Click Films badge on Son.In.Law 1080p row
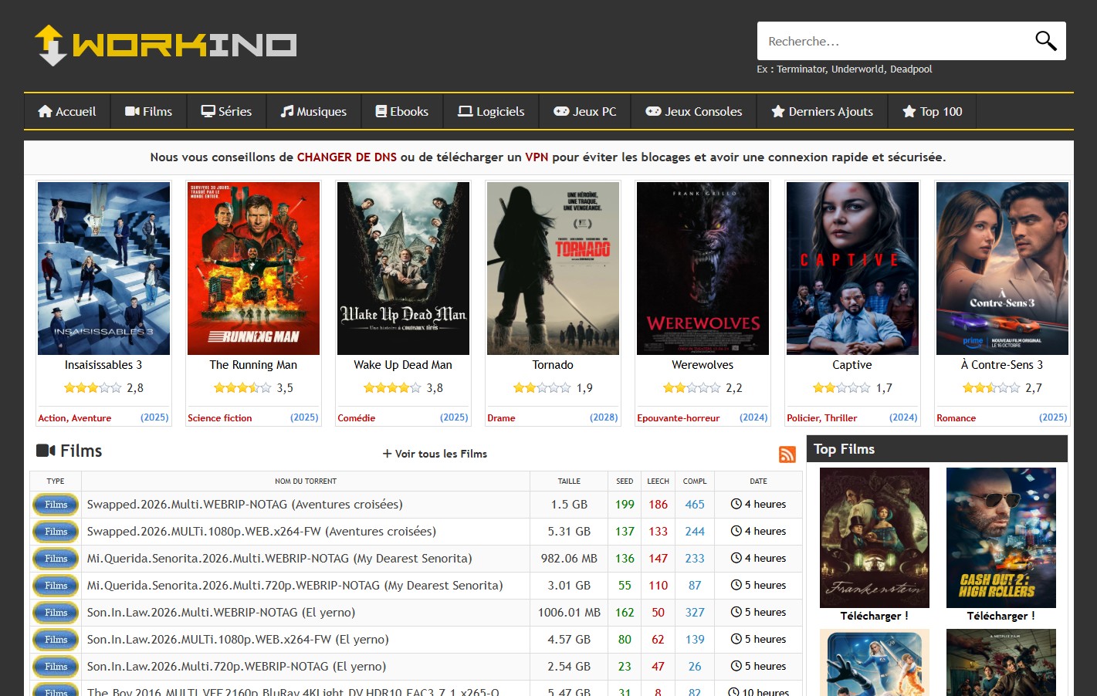The image size is (1097, 696). pos(56,640)
